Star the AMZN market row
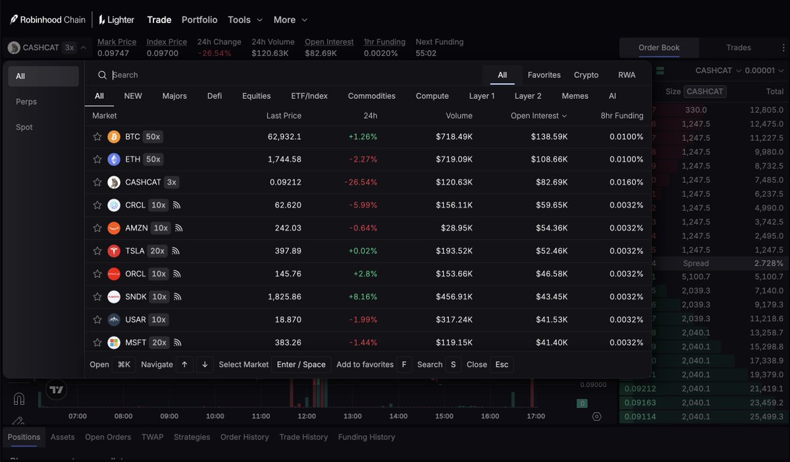The width and height of the screenshot is (790, 462). coord(97,228)
